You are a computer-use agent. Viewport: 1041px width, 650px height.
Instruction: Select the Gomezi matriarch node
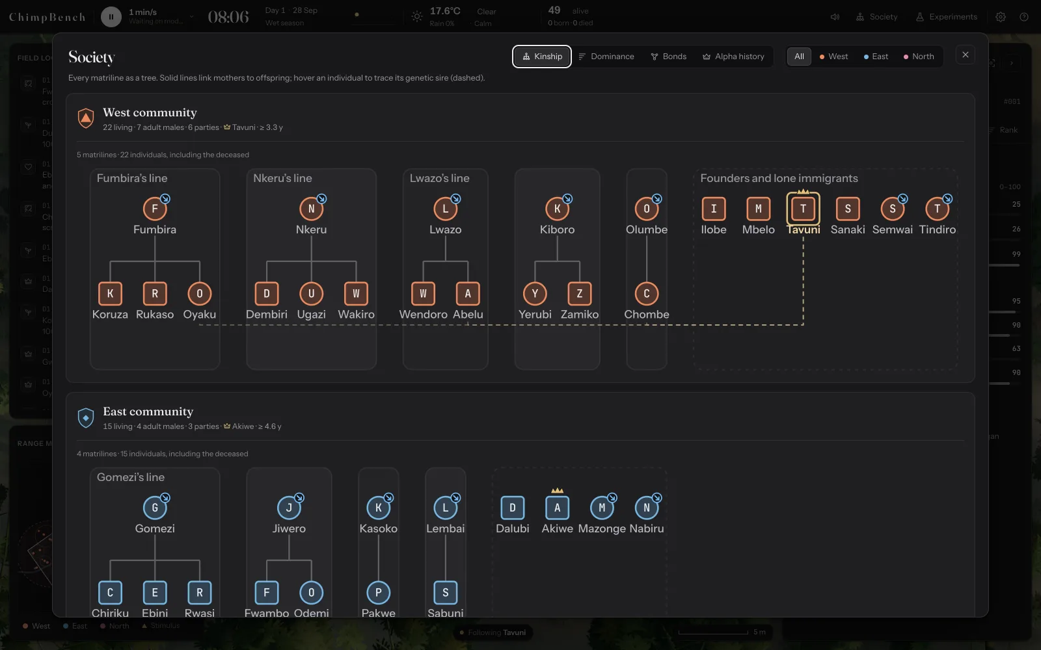pos(155,508)
